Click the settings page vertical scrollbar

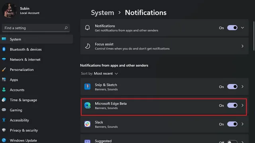coord(254,36)
